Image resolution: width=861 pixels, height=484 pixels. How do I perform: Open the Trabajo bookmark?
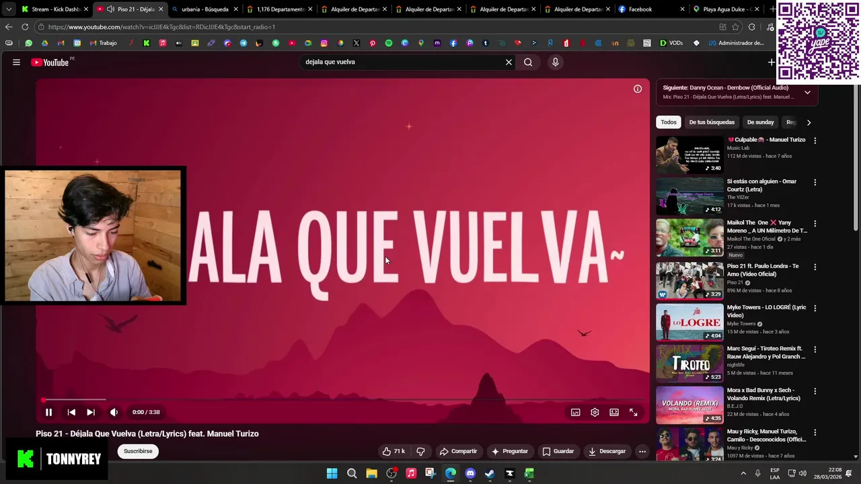coord(103,43)
